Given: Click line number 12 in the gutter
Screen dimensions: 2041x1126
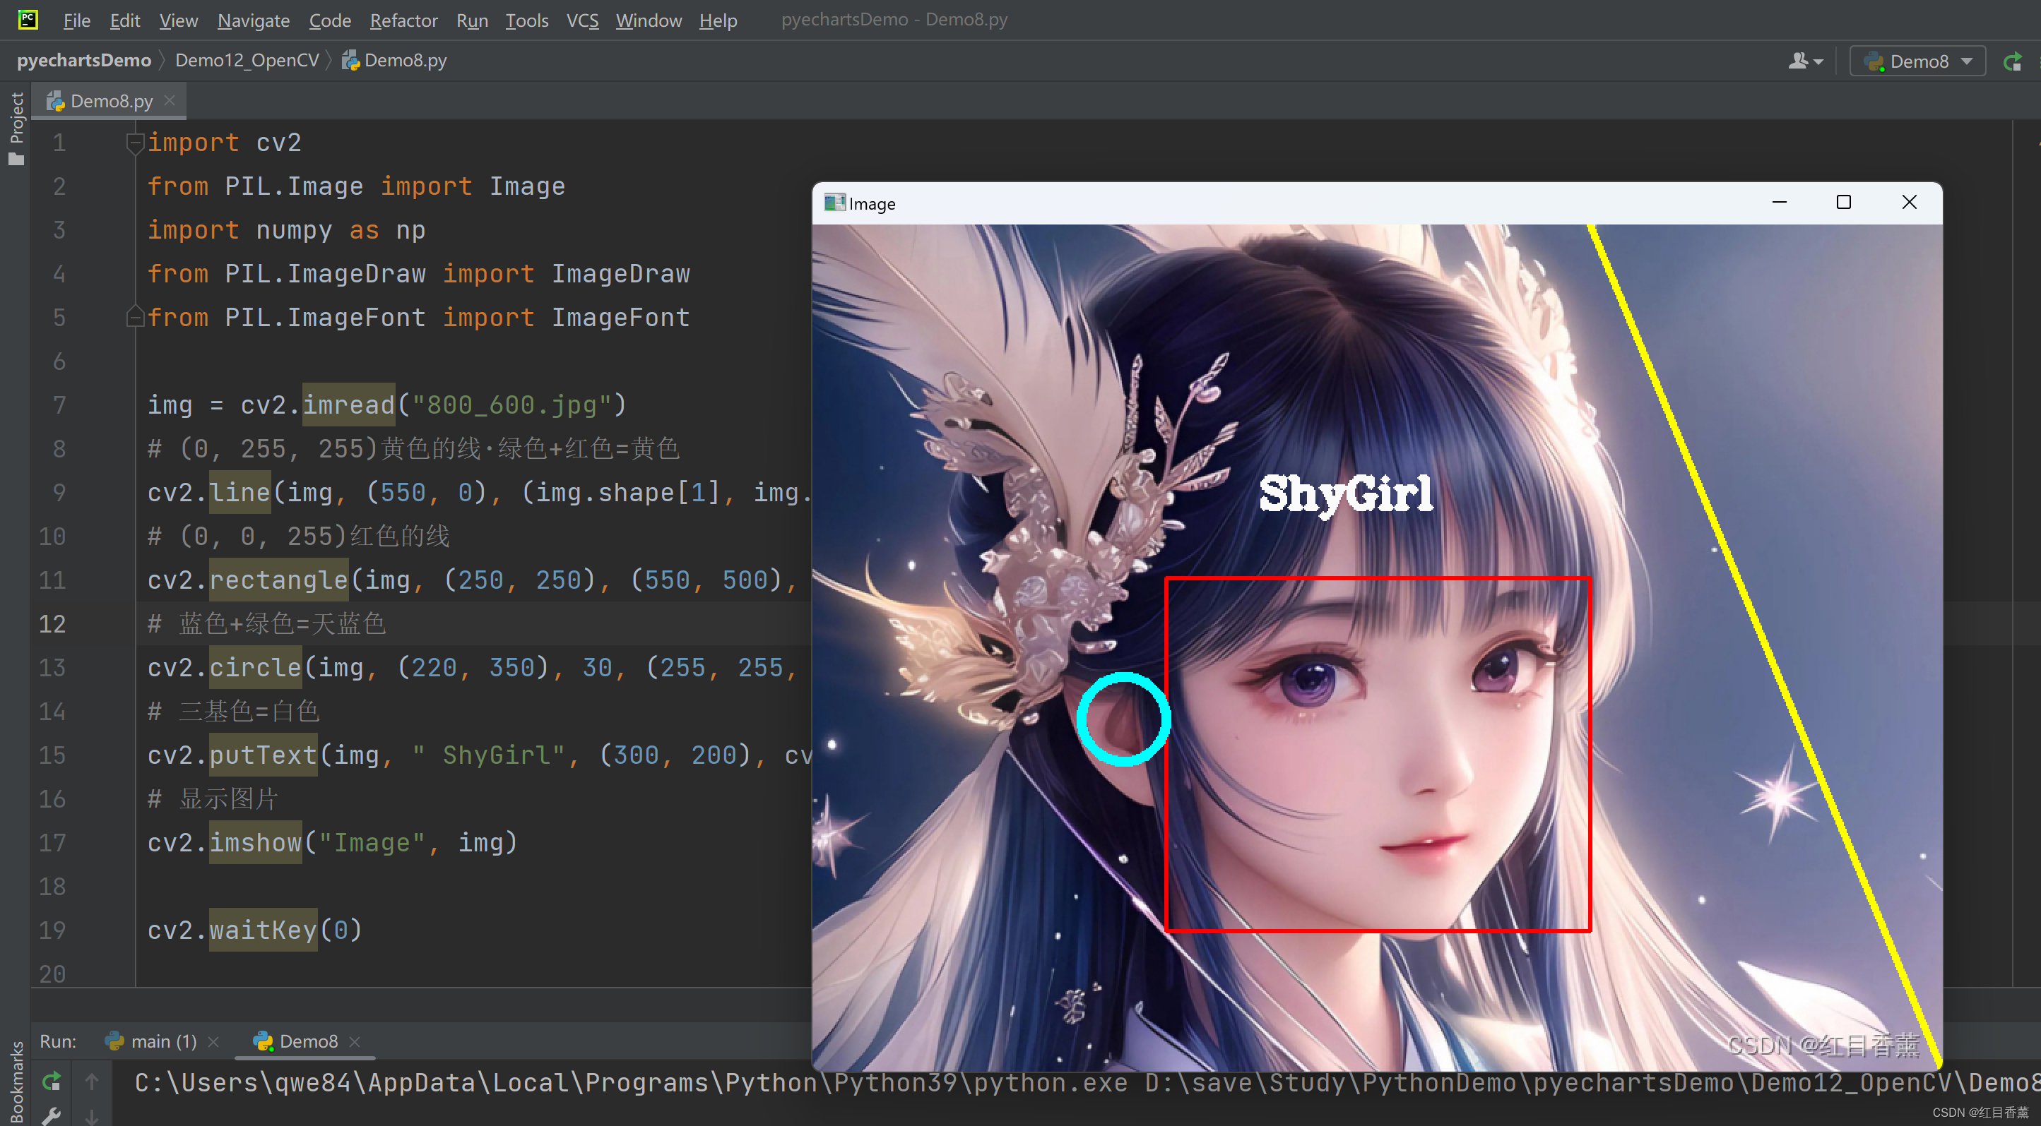Looking at the screenshot, I should [52, 624].
